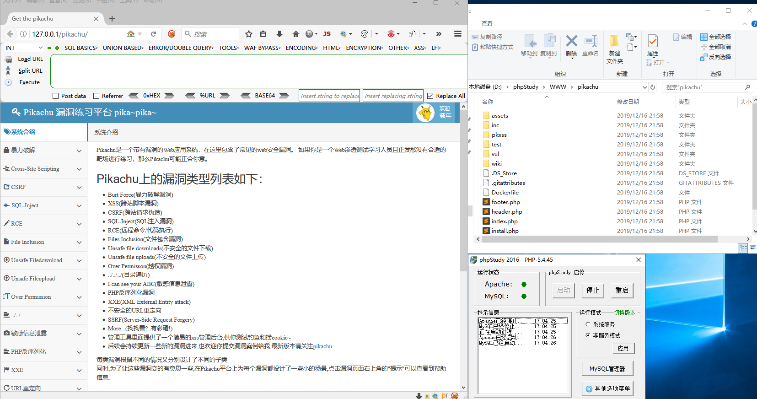The image size is (757, 399).
Task: Click 属性 properties icon in Explorer
Action: click(x=653, y=42)
